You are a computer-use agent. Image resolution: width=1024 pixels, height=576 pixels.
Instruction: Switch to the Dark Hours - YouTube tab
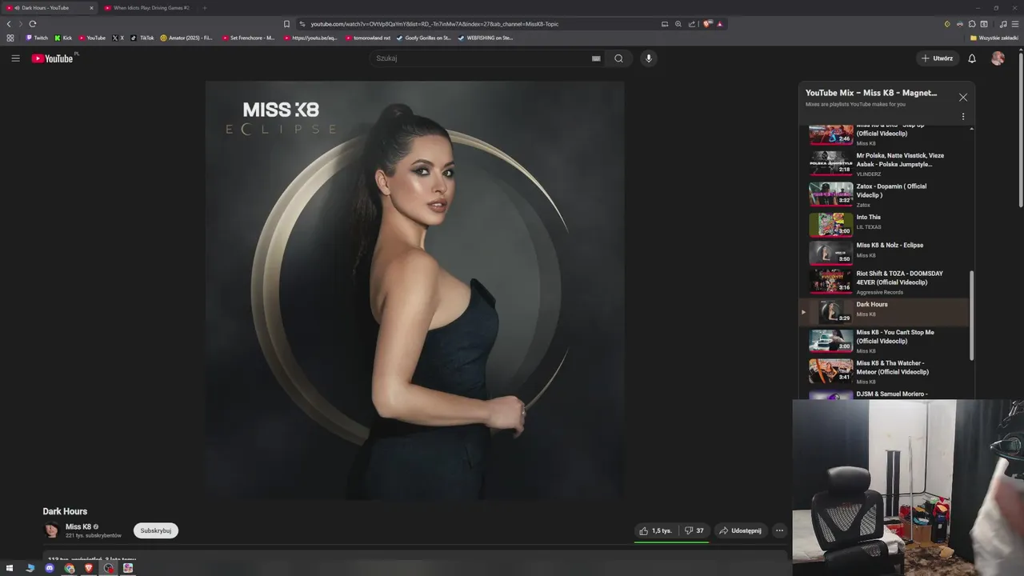(48, 8)
